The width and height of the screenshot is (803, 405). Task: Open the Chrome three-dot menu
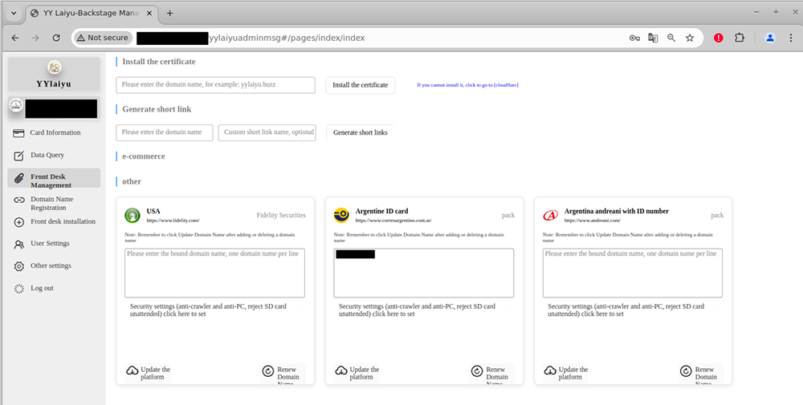click(x=791, y=38)
